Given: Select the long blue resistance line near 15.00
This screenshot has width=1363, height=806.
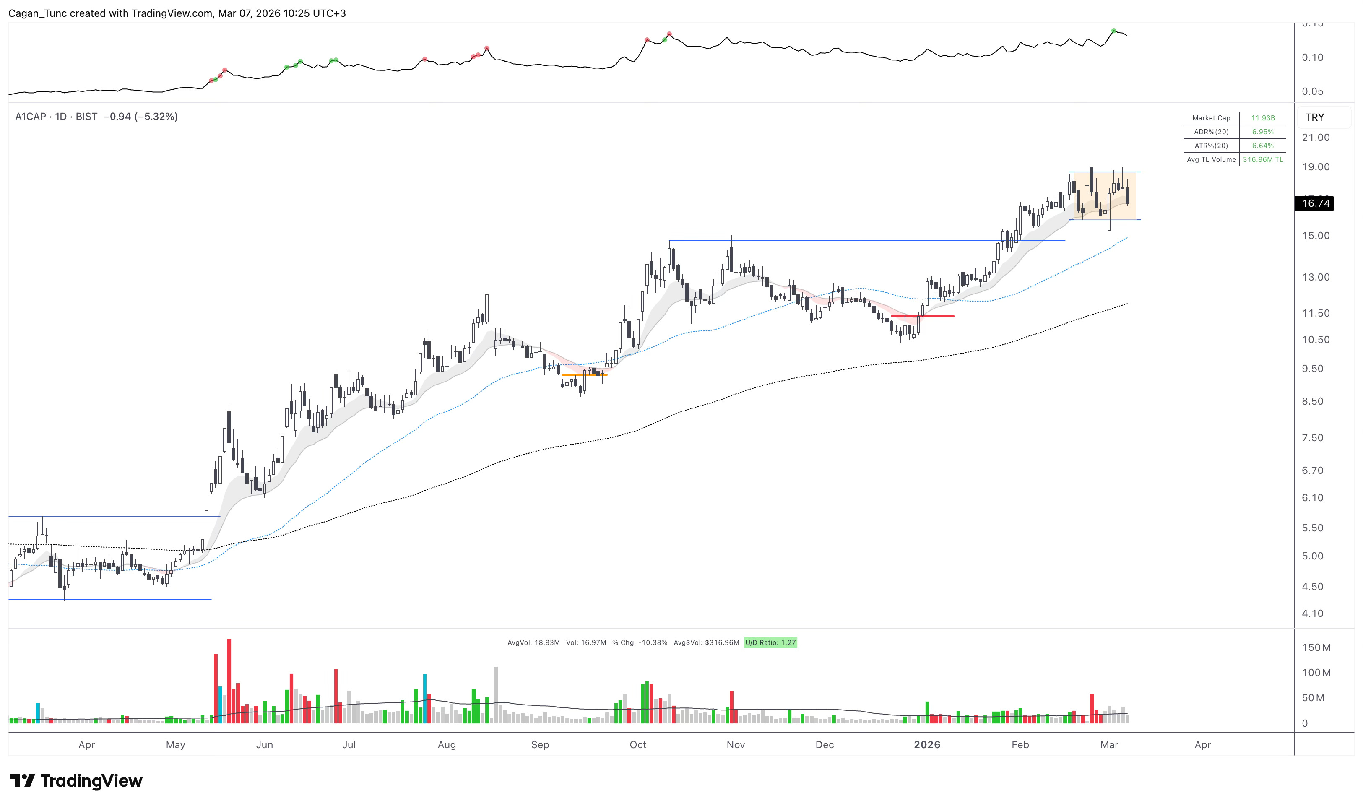Looking at the screenshot, I should [869, 240].
